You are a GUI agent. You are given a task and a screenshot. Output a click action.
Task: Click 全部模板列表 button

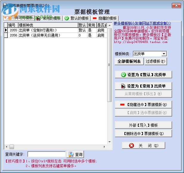[129, 61]
